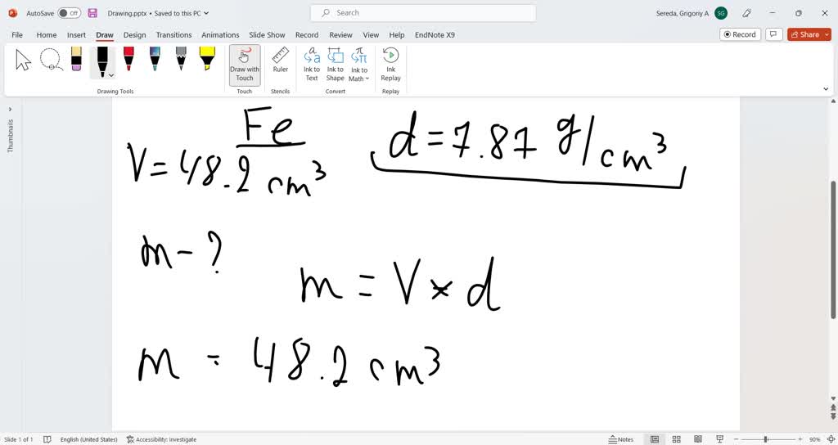
Task: Open black pen options dropdown arrow
Action: [x=111, y=75]
